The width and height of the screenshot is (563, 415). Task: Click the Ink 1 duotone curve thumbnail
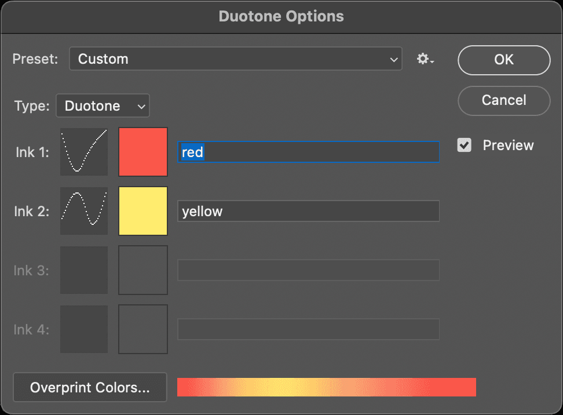click(x=83, y=152)
